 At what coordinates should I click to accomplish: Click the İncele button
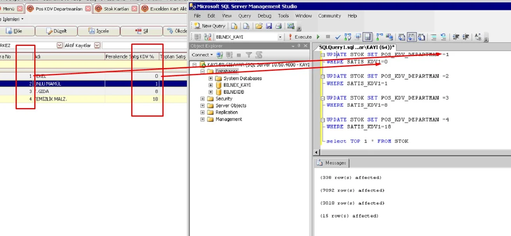point(99,31)
